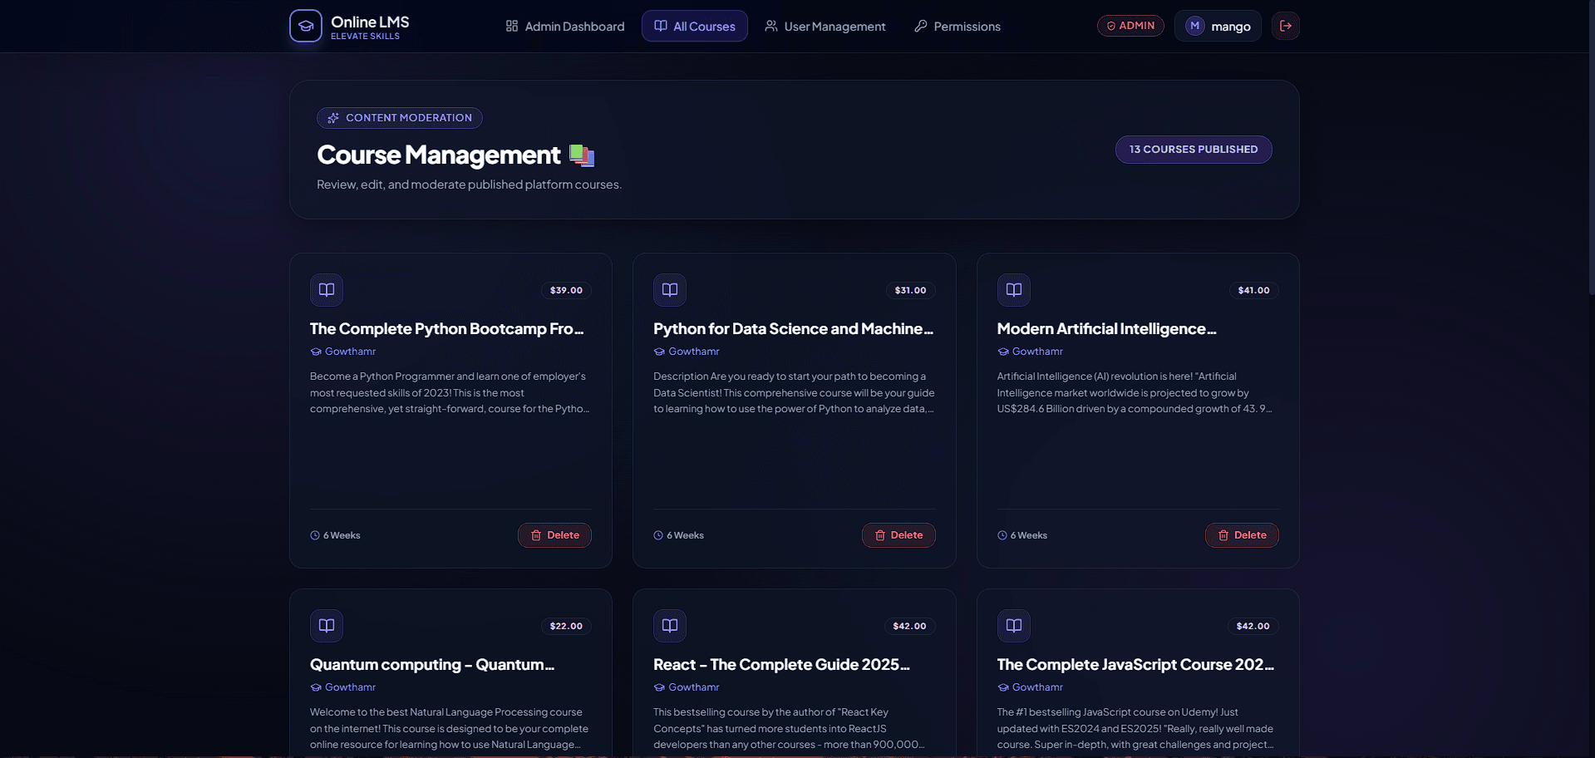Open the Admin Dashboard menu
The image size is (1595, 758).
pos(565,27)
